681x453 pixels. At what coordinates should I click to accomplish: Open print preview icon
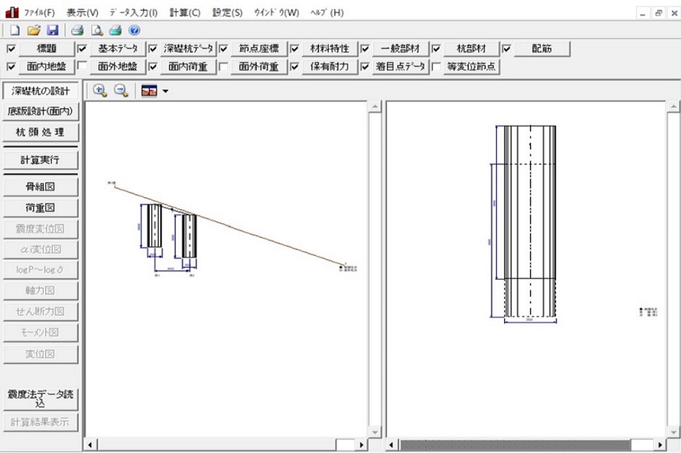click(96, 31)
